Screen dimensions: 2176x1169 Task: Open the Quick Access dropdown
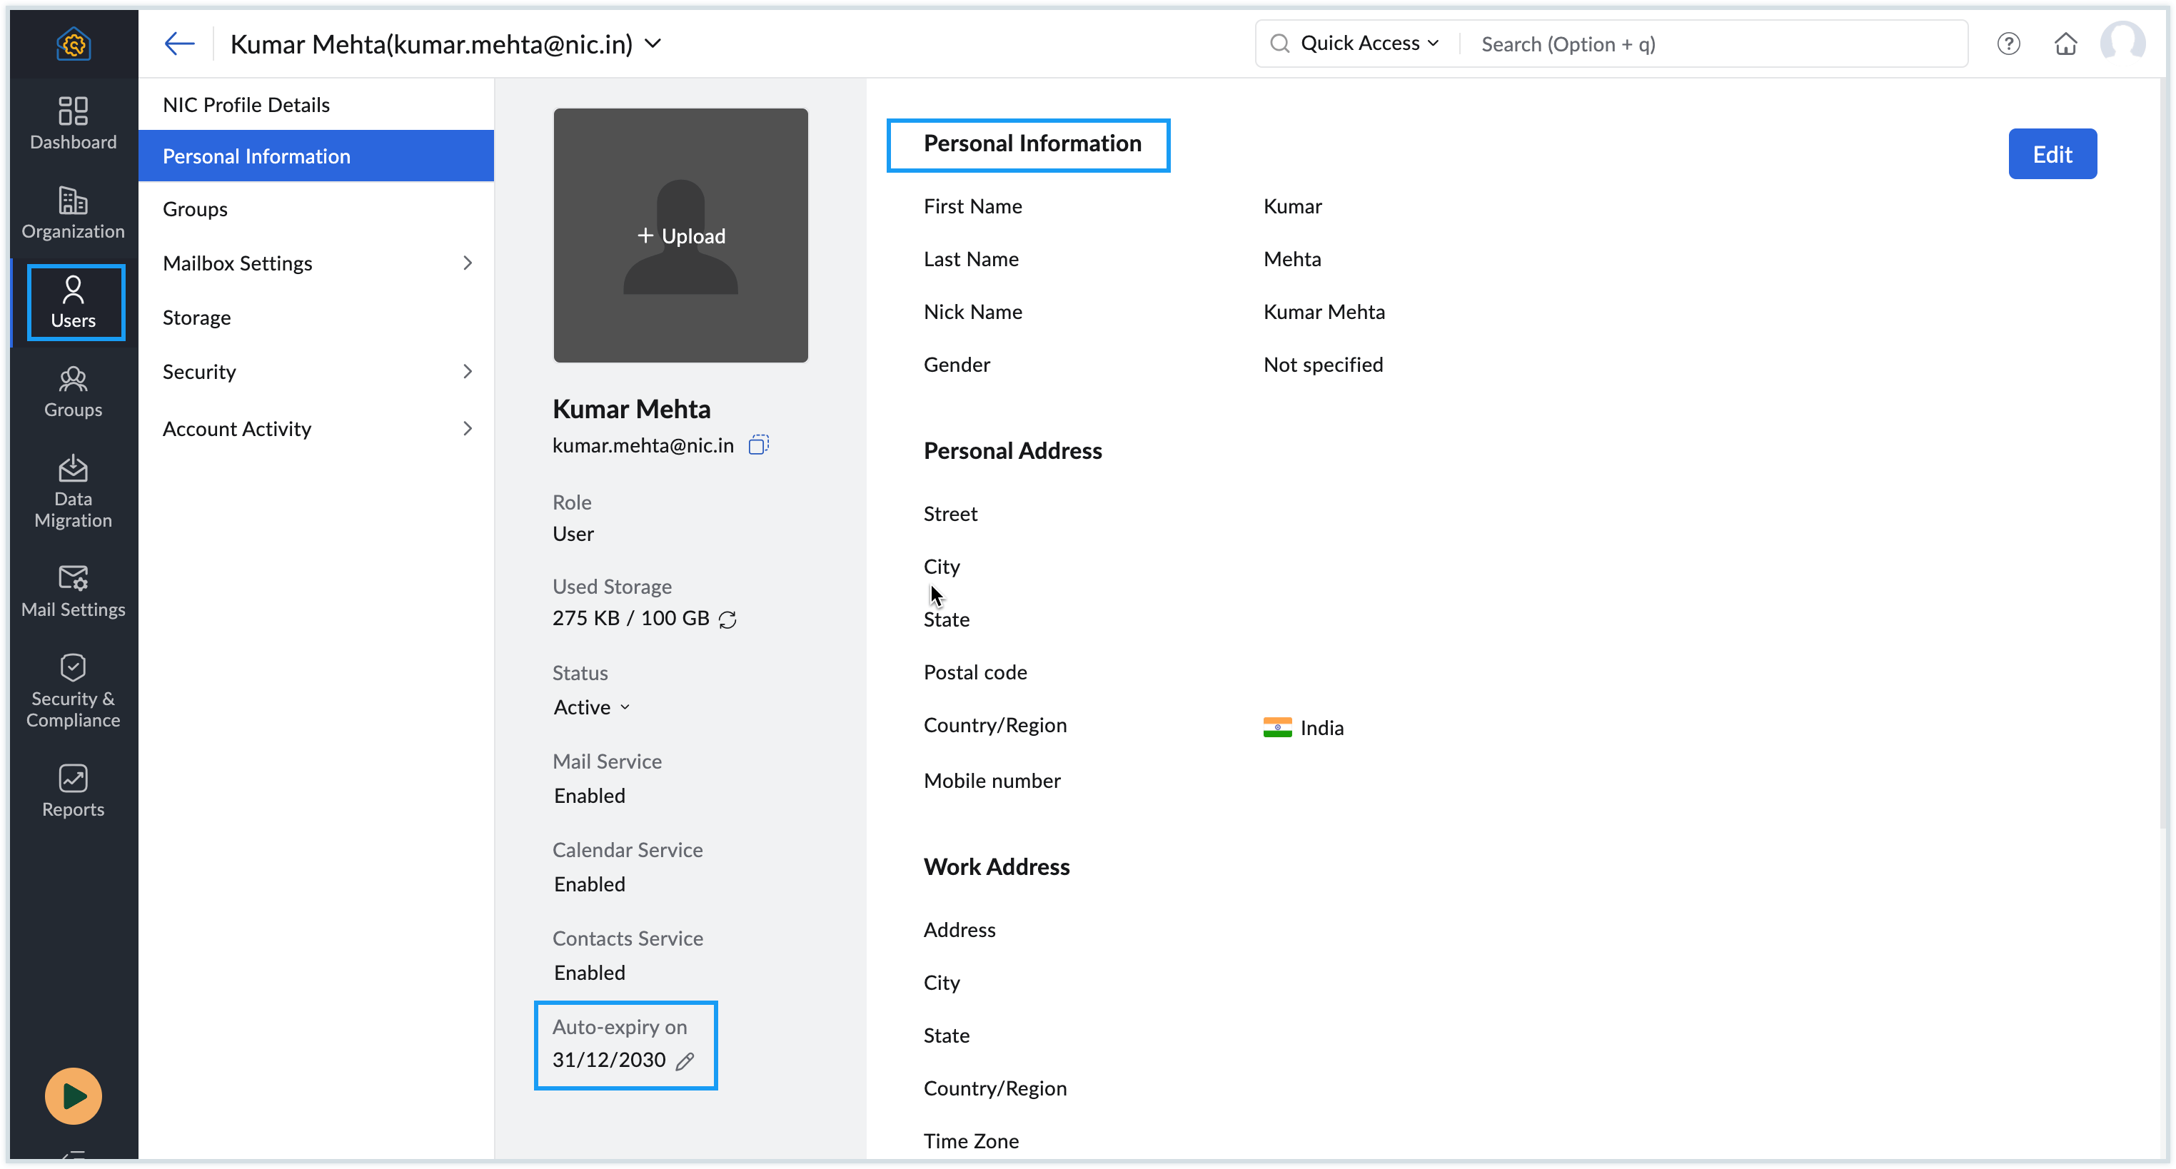coord(1369,43)
